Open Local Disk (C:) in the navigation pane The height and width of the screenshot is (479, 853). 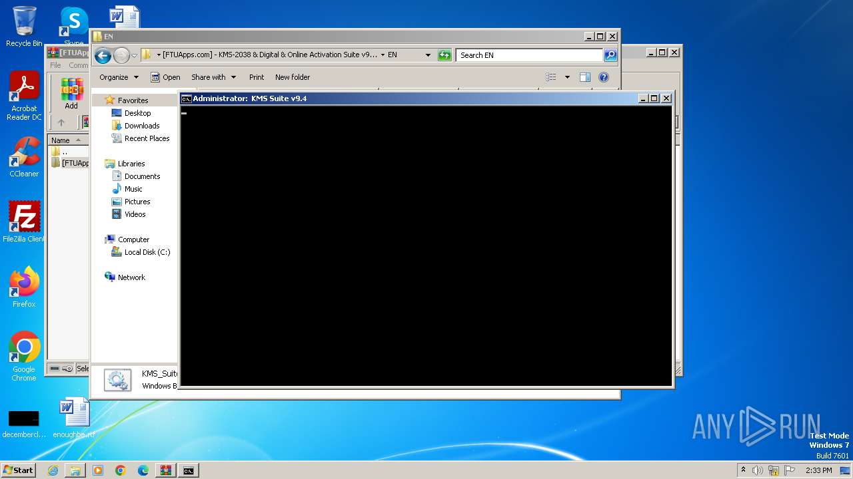click(147, 252)
